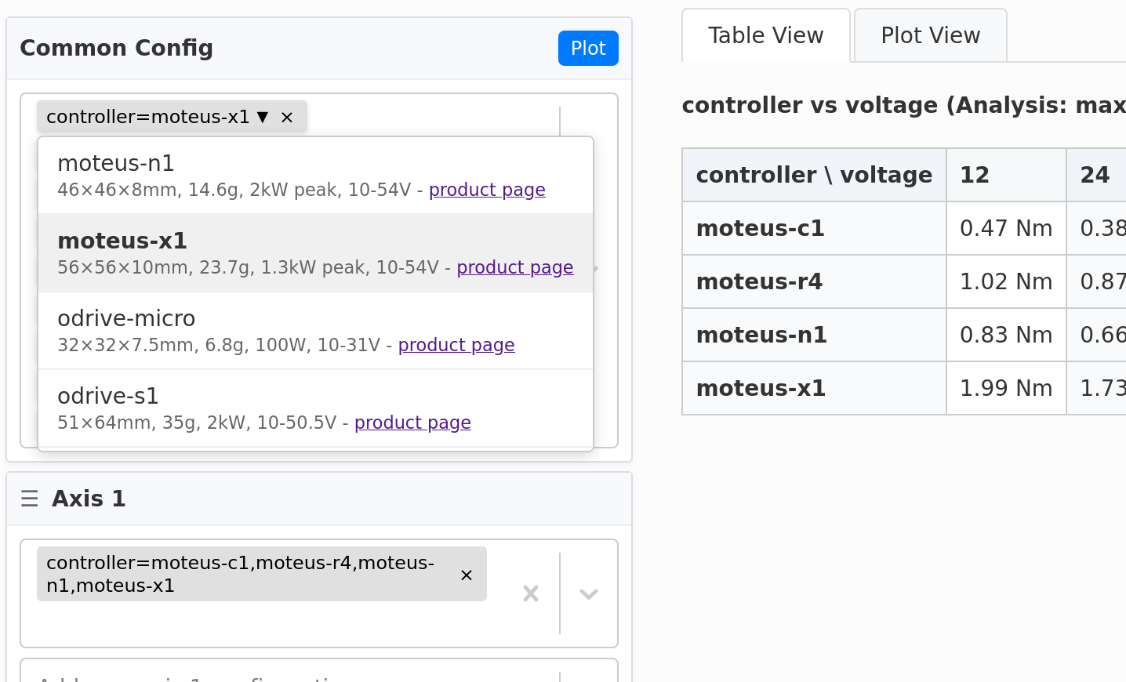The image size is (1126, 682).
Task: Remove the Axis 1 controller list chip
Action: [467, 575]
